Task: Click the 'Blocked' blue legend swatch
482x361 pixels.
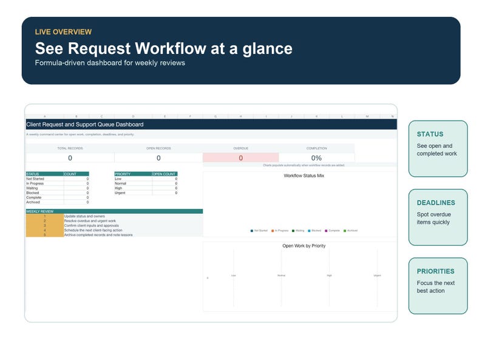Action: click(309, 231)
